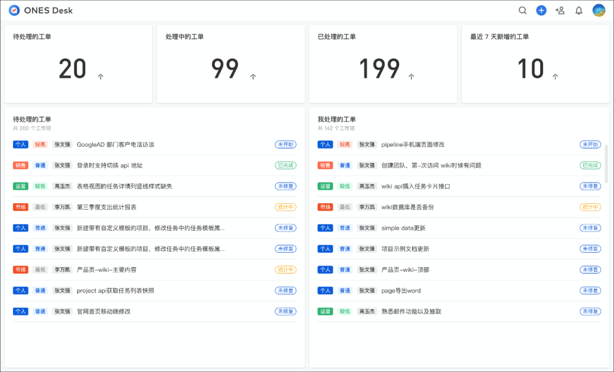Open the user avatar menu
Viewport: 614px width, 372px height.
(599, 11)
